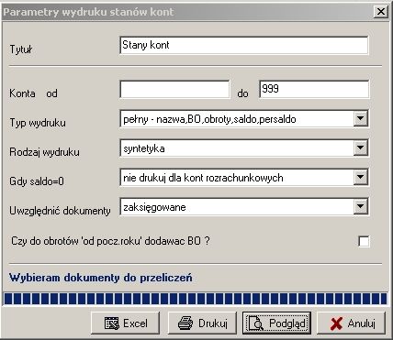Click the progress bar under status text

click(x=196, y=299)
